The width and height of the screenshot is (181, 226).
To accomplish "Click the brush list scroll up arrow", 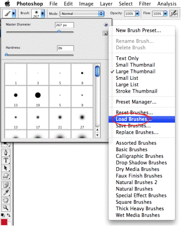I will (97, 130).
